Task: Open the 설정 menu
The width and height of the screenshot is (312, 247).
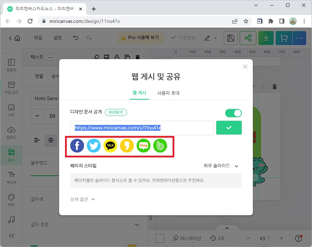Action: click(57, 38)
